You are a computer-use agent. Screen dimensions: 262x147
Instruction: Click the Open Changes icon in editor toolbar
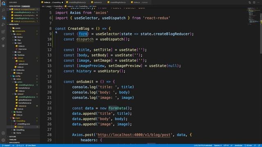pos(250,2)
